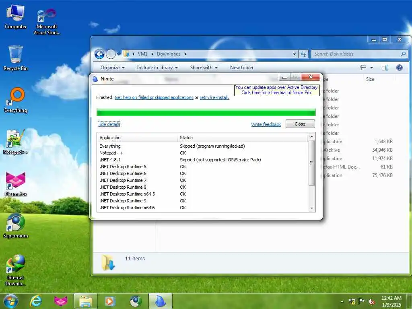This screenshot has height=309, width=412.
Task: Click the Ninite Pro free trial banner
Action: coord(277,90)
